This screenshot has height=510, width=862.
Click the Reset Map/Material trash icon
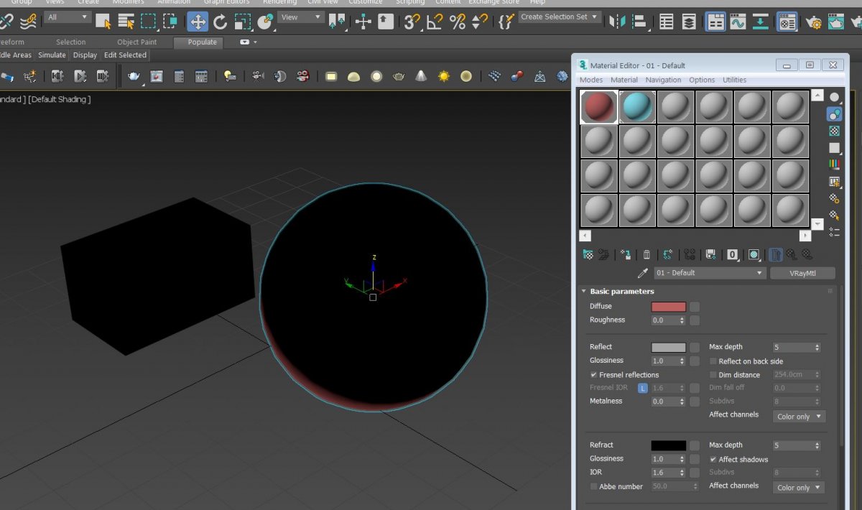click(x=646, y=254)
